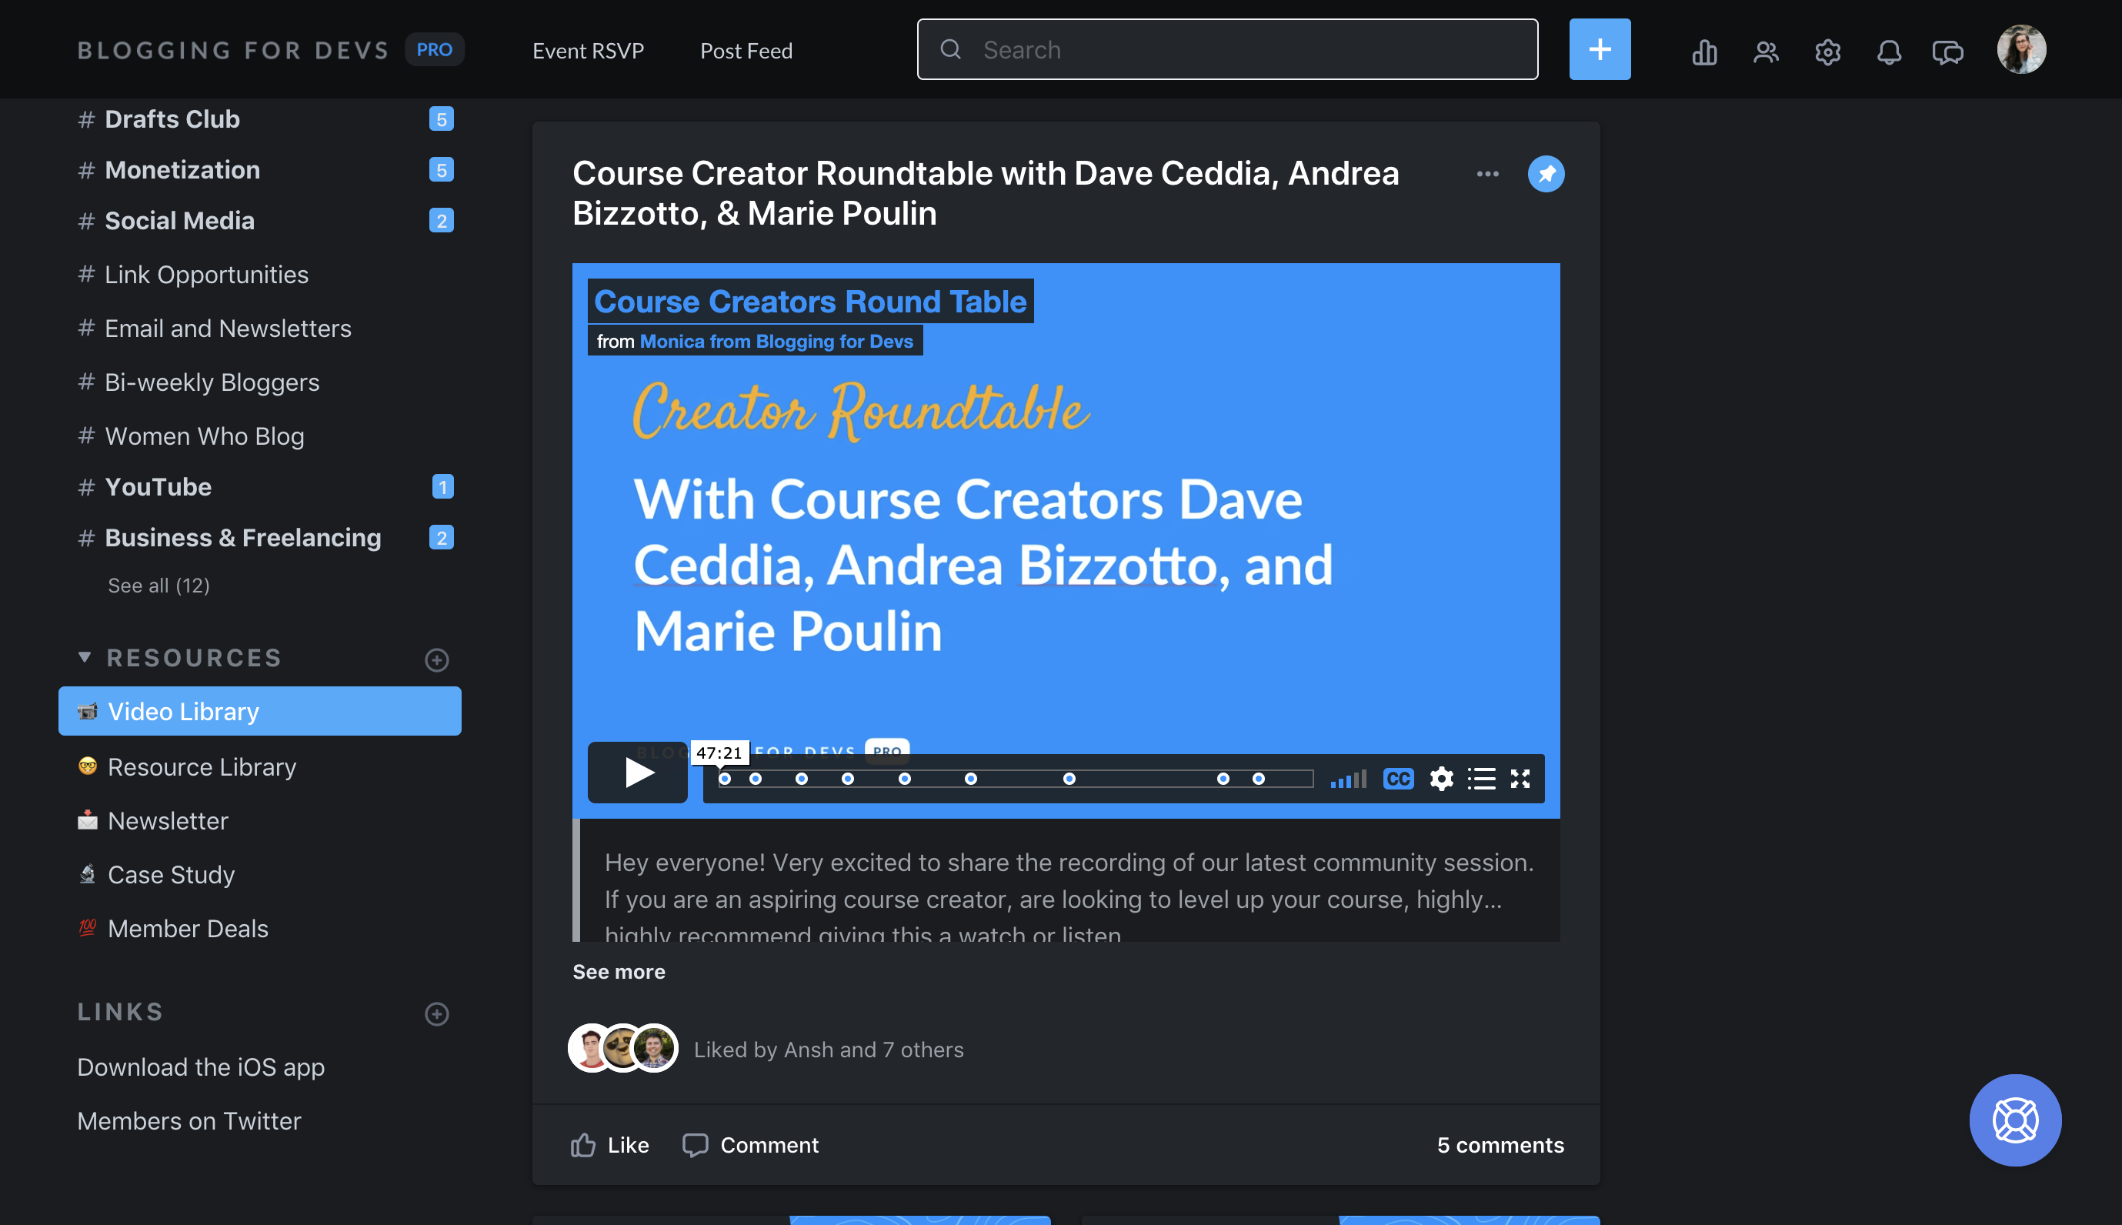This screenshot has height=1225, width=2122.
Task: Like the post with thumbs-up
Action: click(610, 1145)
